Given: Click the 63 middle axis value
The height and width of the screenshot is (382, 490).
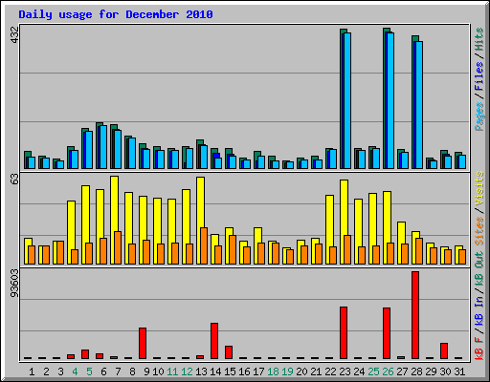Looking at the screenshot, I should pyautogui.click(x=15, y=180).
